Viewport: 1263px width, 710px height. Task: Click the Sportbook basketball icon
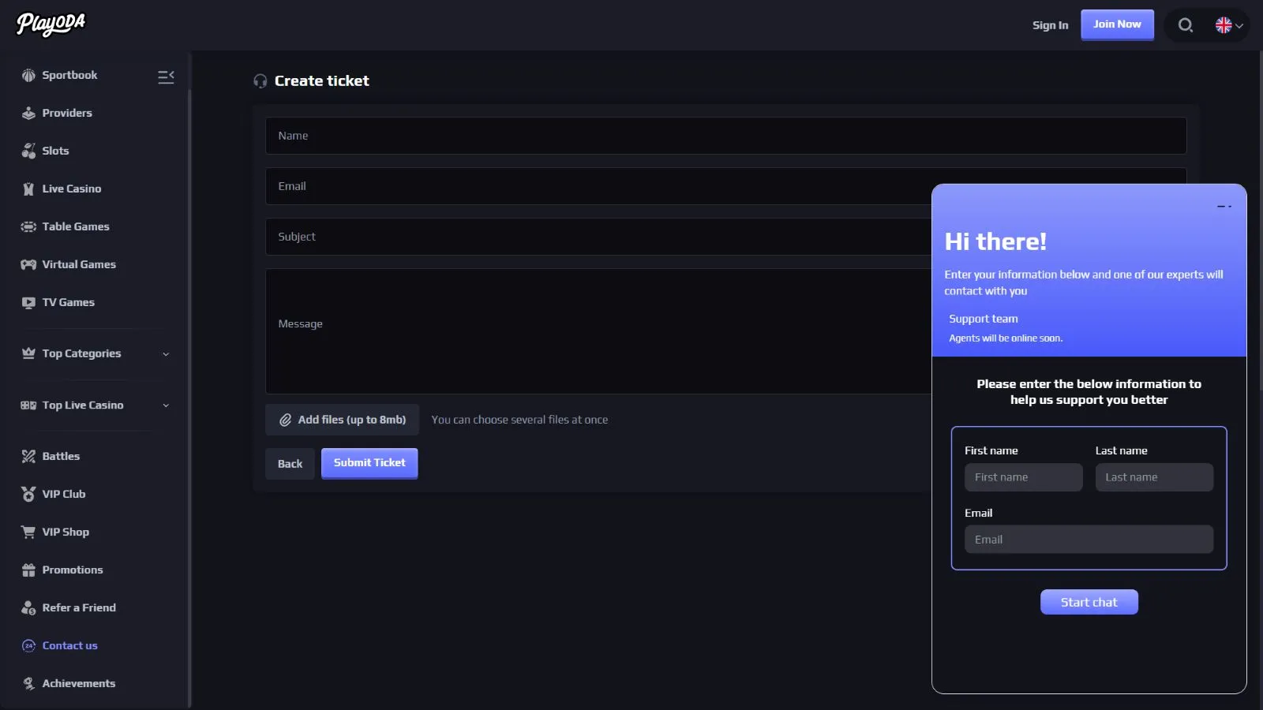(28, 76)
